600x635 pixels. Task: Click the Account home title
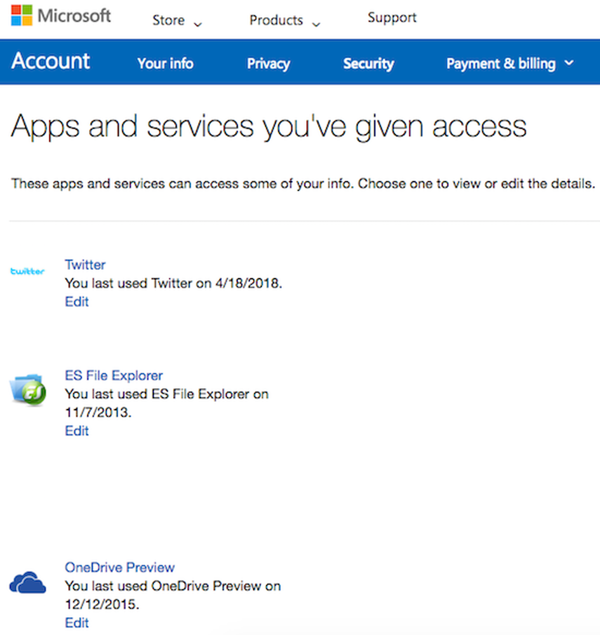(51, 62)
